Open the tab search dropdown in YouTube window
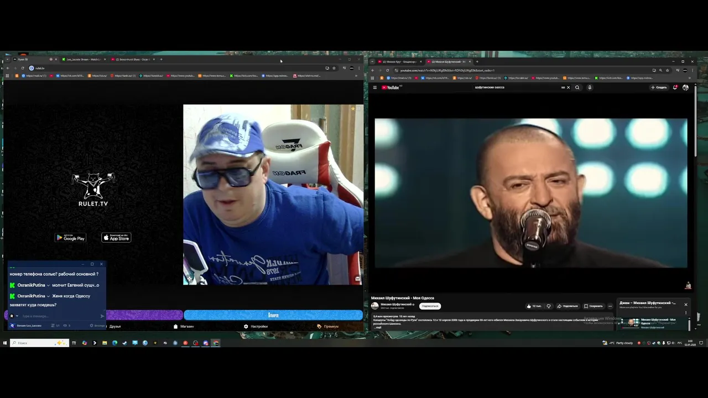 pyautogui.click(x=372, y=61)
